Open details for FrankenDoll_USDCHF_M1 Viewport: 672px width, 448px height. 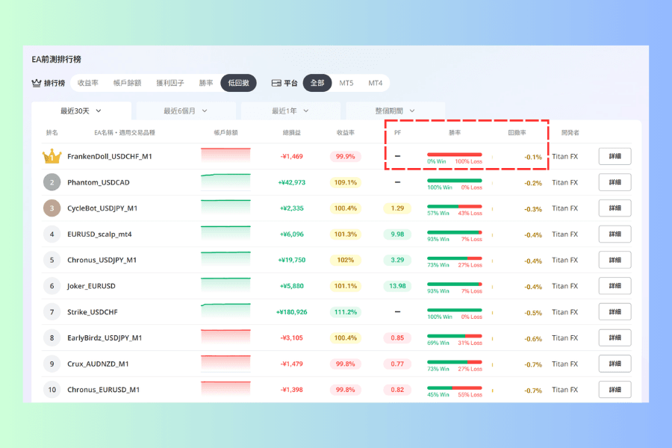click(615, 157)
